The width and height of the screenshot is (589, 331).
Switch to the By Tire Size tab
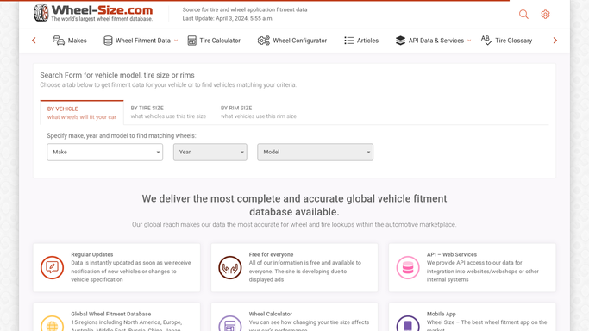click(168, 112)
